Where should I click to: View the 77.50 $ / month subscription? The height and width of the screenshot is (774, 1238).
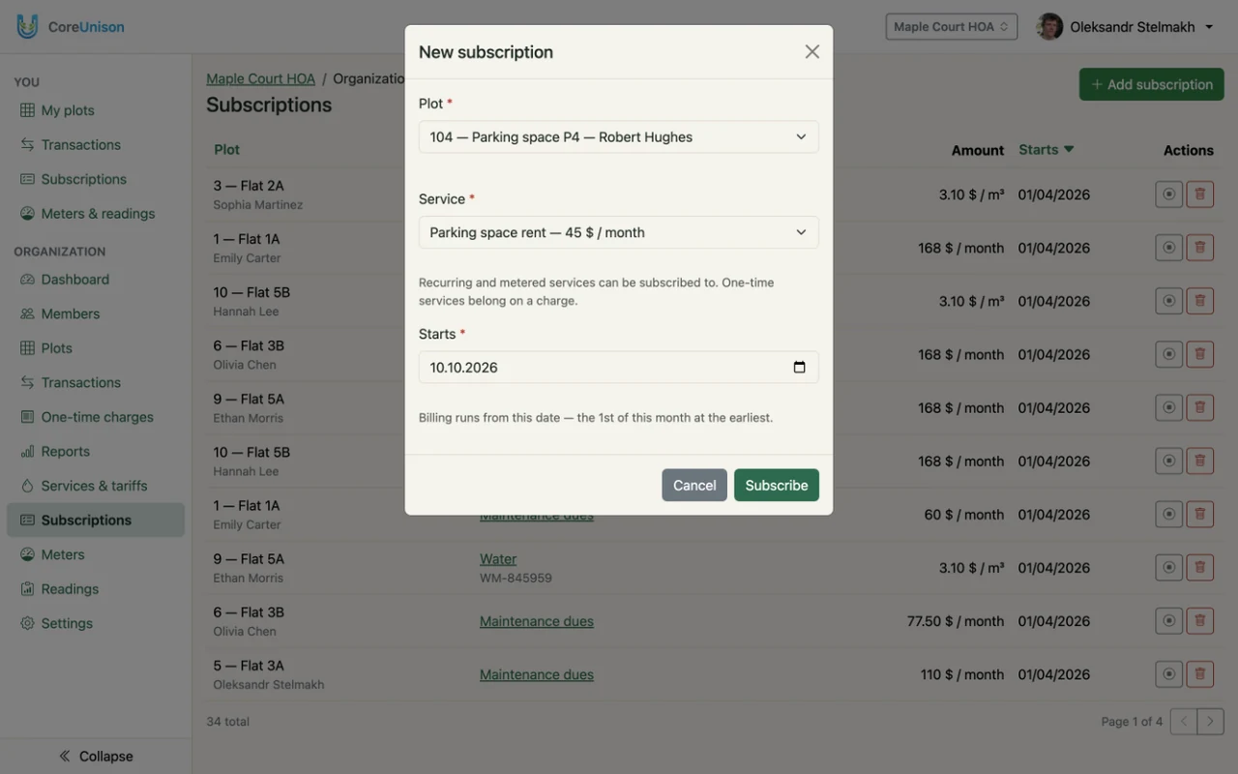(x=1169, y=621)
